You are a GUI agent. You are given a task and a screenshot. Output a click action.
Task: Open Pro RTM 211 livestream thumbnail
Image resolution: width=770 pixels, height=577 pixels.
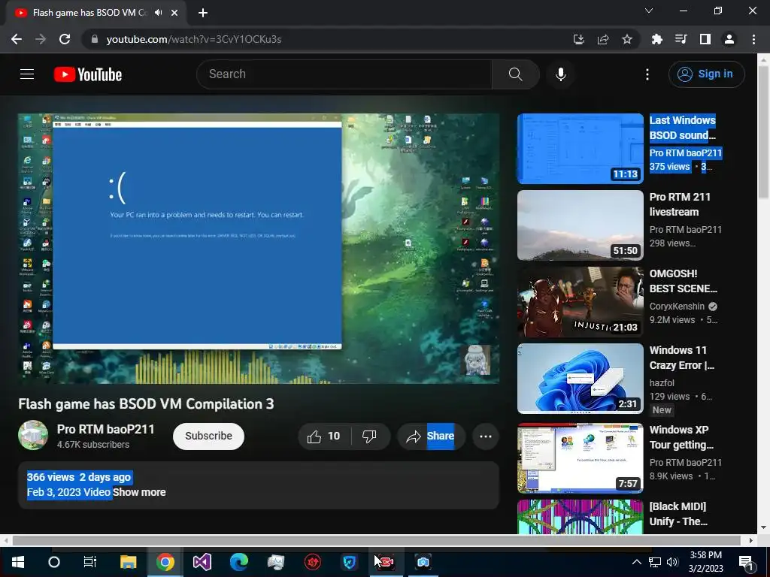point(580,225)
